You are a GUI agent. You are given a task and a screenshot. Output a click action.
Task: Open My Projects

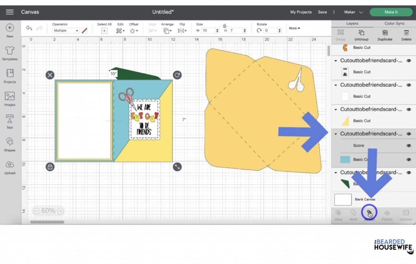click(301, 12)
